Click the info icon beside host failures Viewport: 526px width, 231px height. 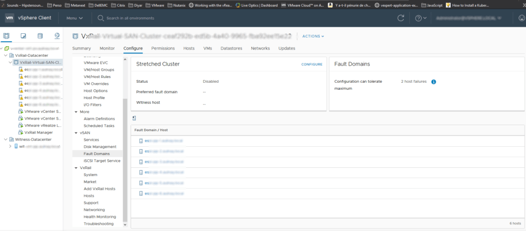[x=433, y=82]
